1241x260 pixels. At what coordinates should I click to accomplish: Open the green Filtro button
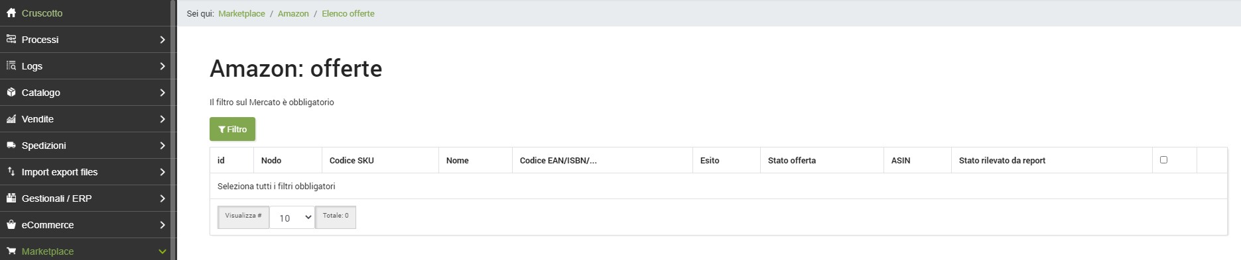tap(232, 129)
